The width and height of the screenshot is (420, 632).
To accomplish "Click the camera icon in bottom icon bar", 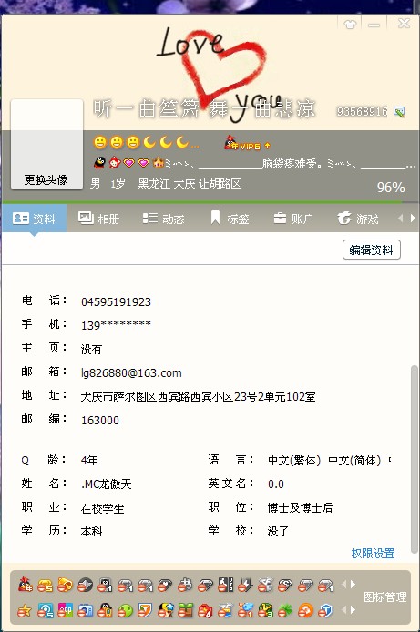I will (x=85, y=611).
